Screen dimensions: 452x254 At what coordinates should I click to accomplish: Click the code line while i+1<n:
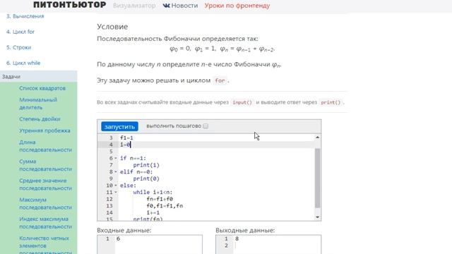coord(153,192)
